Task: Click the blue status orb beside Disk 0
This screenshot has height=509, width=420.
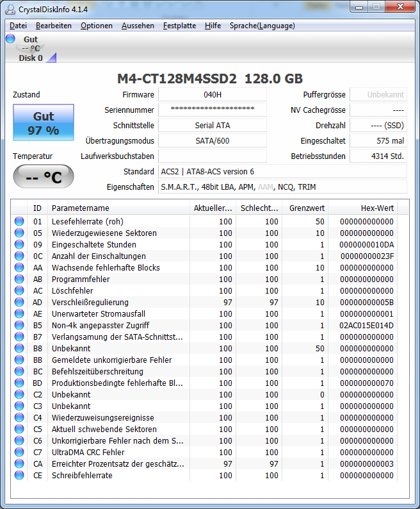Action: pyautogui.click(x=10, y=38)
